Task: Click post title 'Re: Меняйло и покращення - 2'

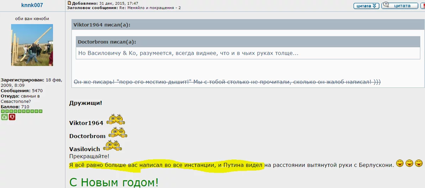Action: click(151, 7)
